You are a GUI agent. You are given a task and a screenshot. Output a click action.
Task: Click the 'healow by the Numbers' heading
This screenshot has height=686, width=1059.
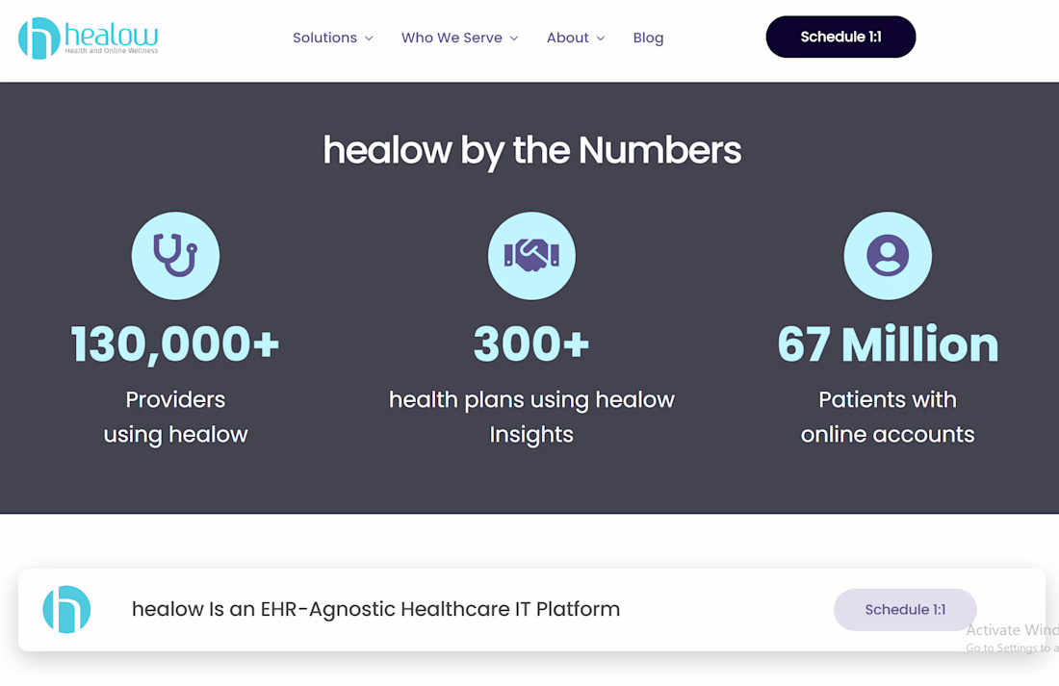[531, 150]
